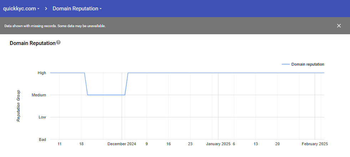Click the 11 date tick label
350x157 pixels.
(x=60, y=144)
